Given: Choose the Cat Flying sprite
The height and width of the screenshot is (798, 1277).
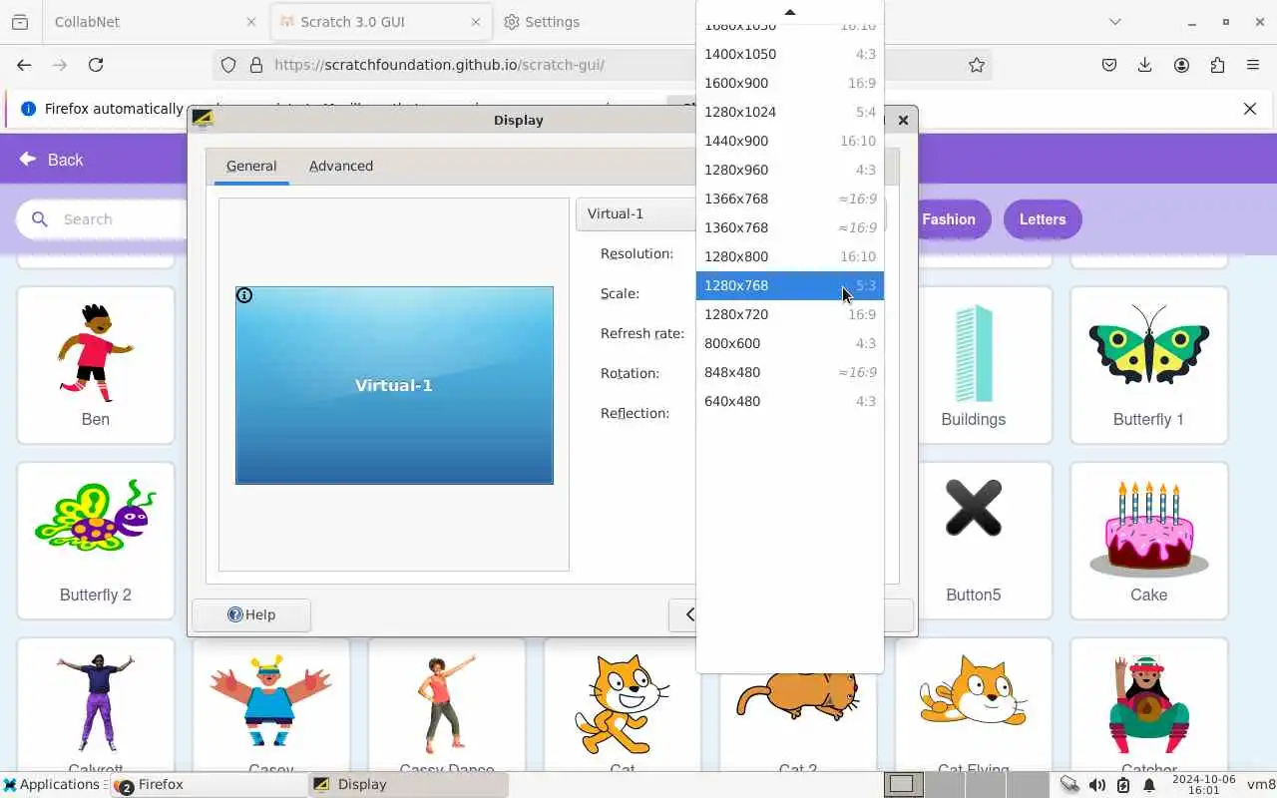Looking at the screenshot, I should 974,705.
